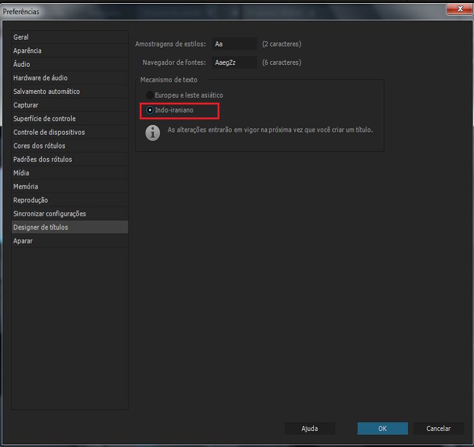The image size is (474, 447).
Task: Click the Preferências title bar text
Action: [x=21, y=12]
